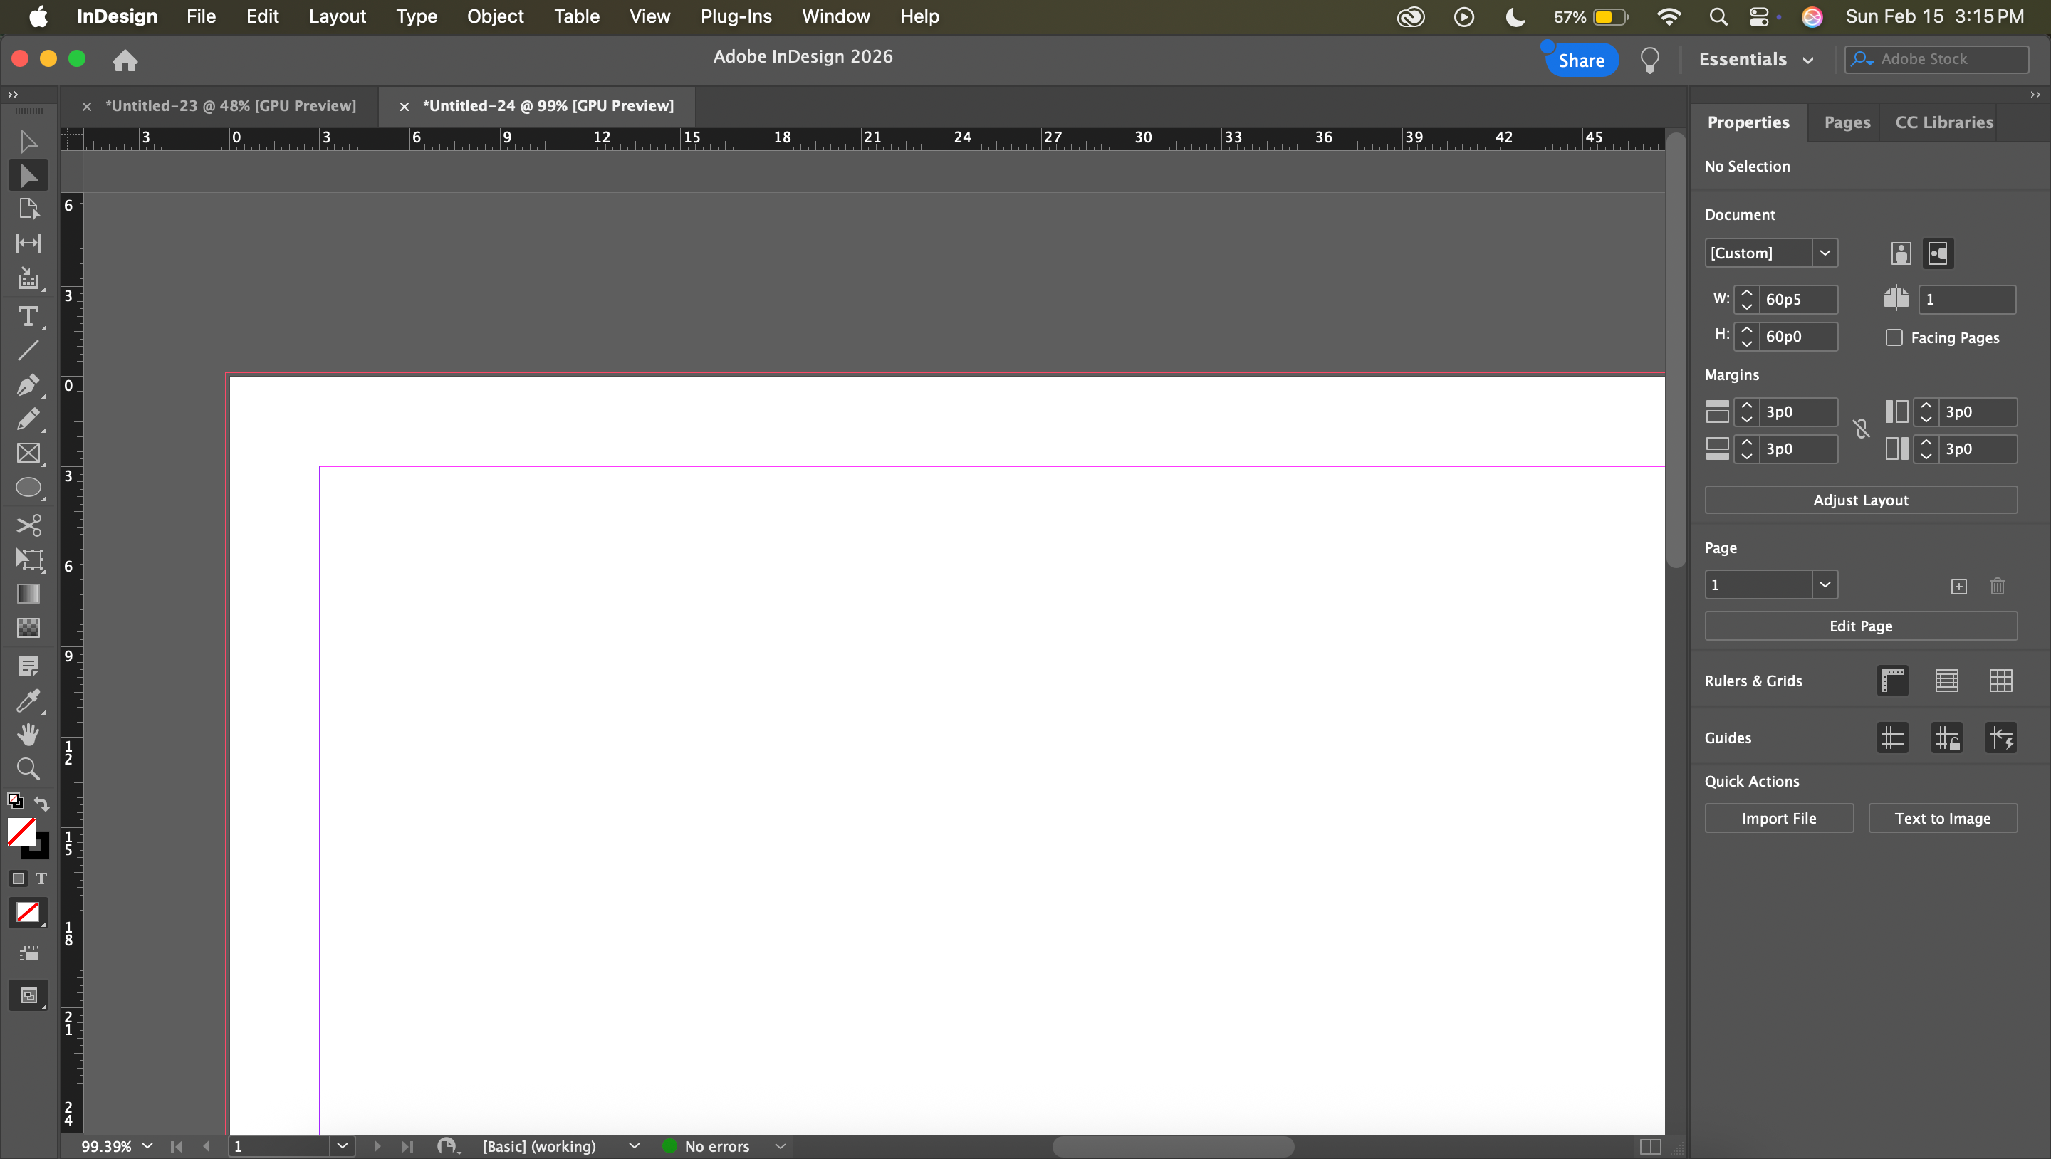
Task: Switch to the Untitled-23 document tab
Action: point(230,106)
